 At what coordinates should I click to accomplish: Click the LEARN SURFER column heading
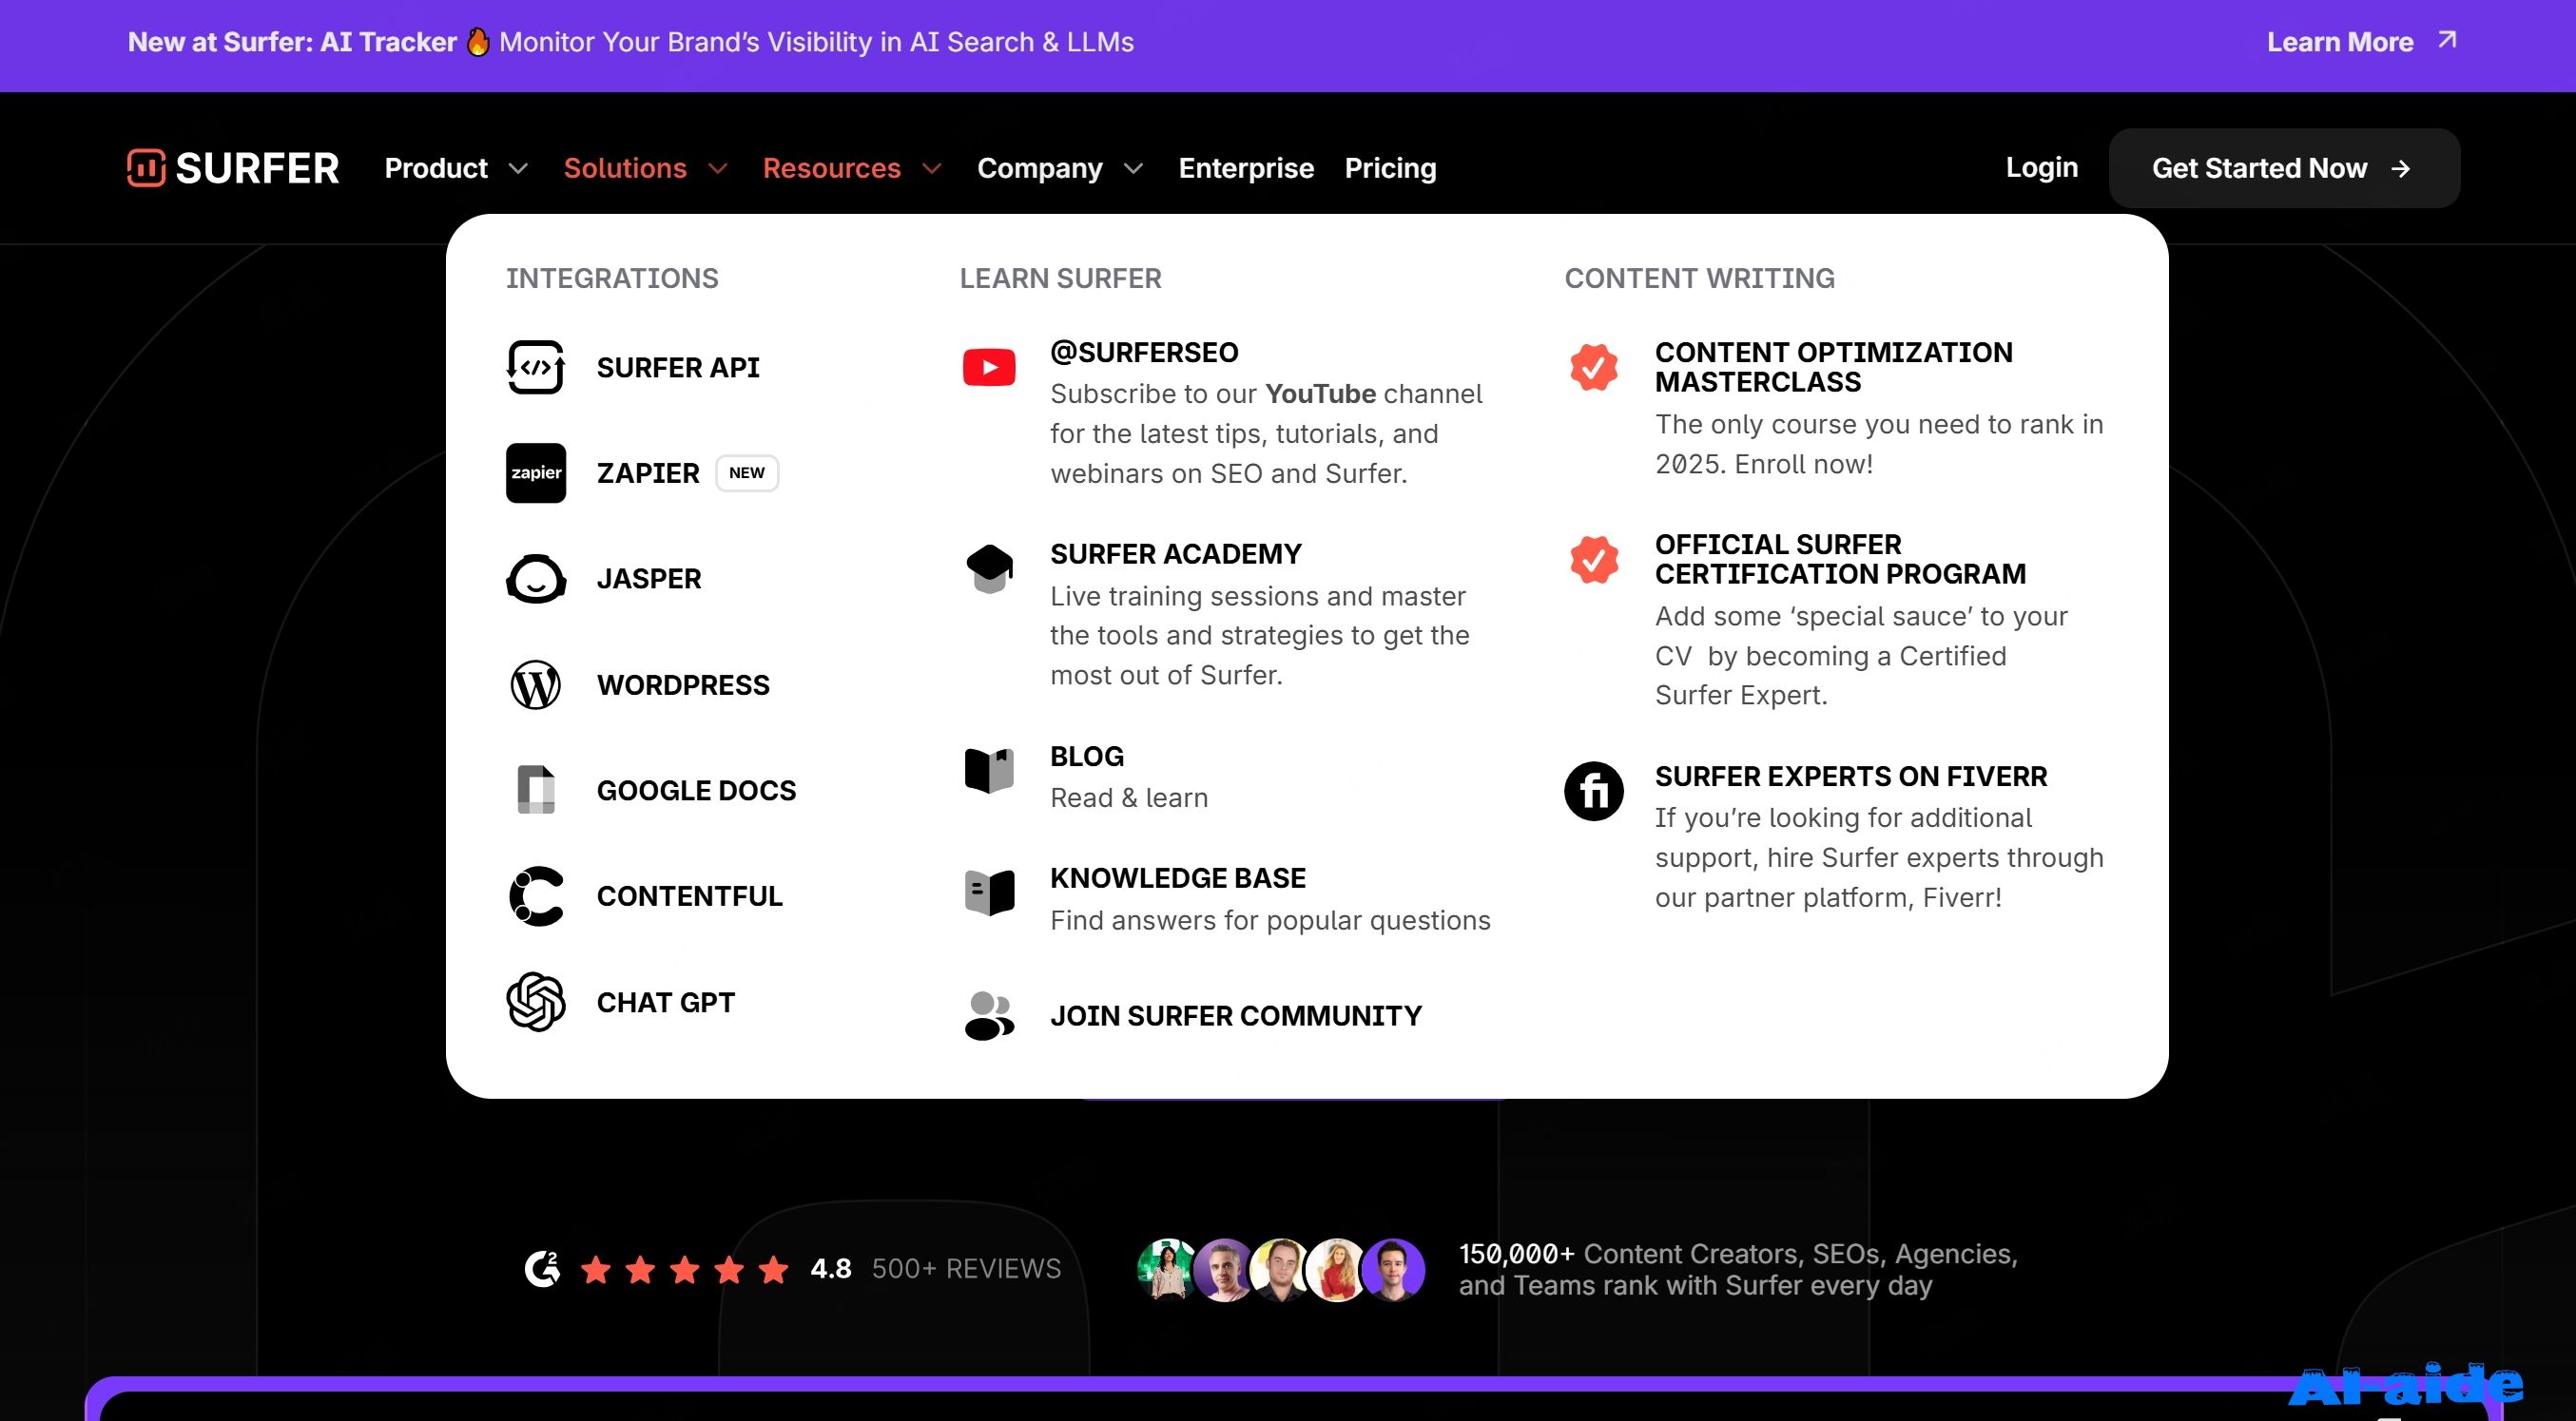1060,278
